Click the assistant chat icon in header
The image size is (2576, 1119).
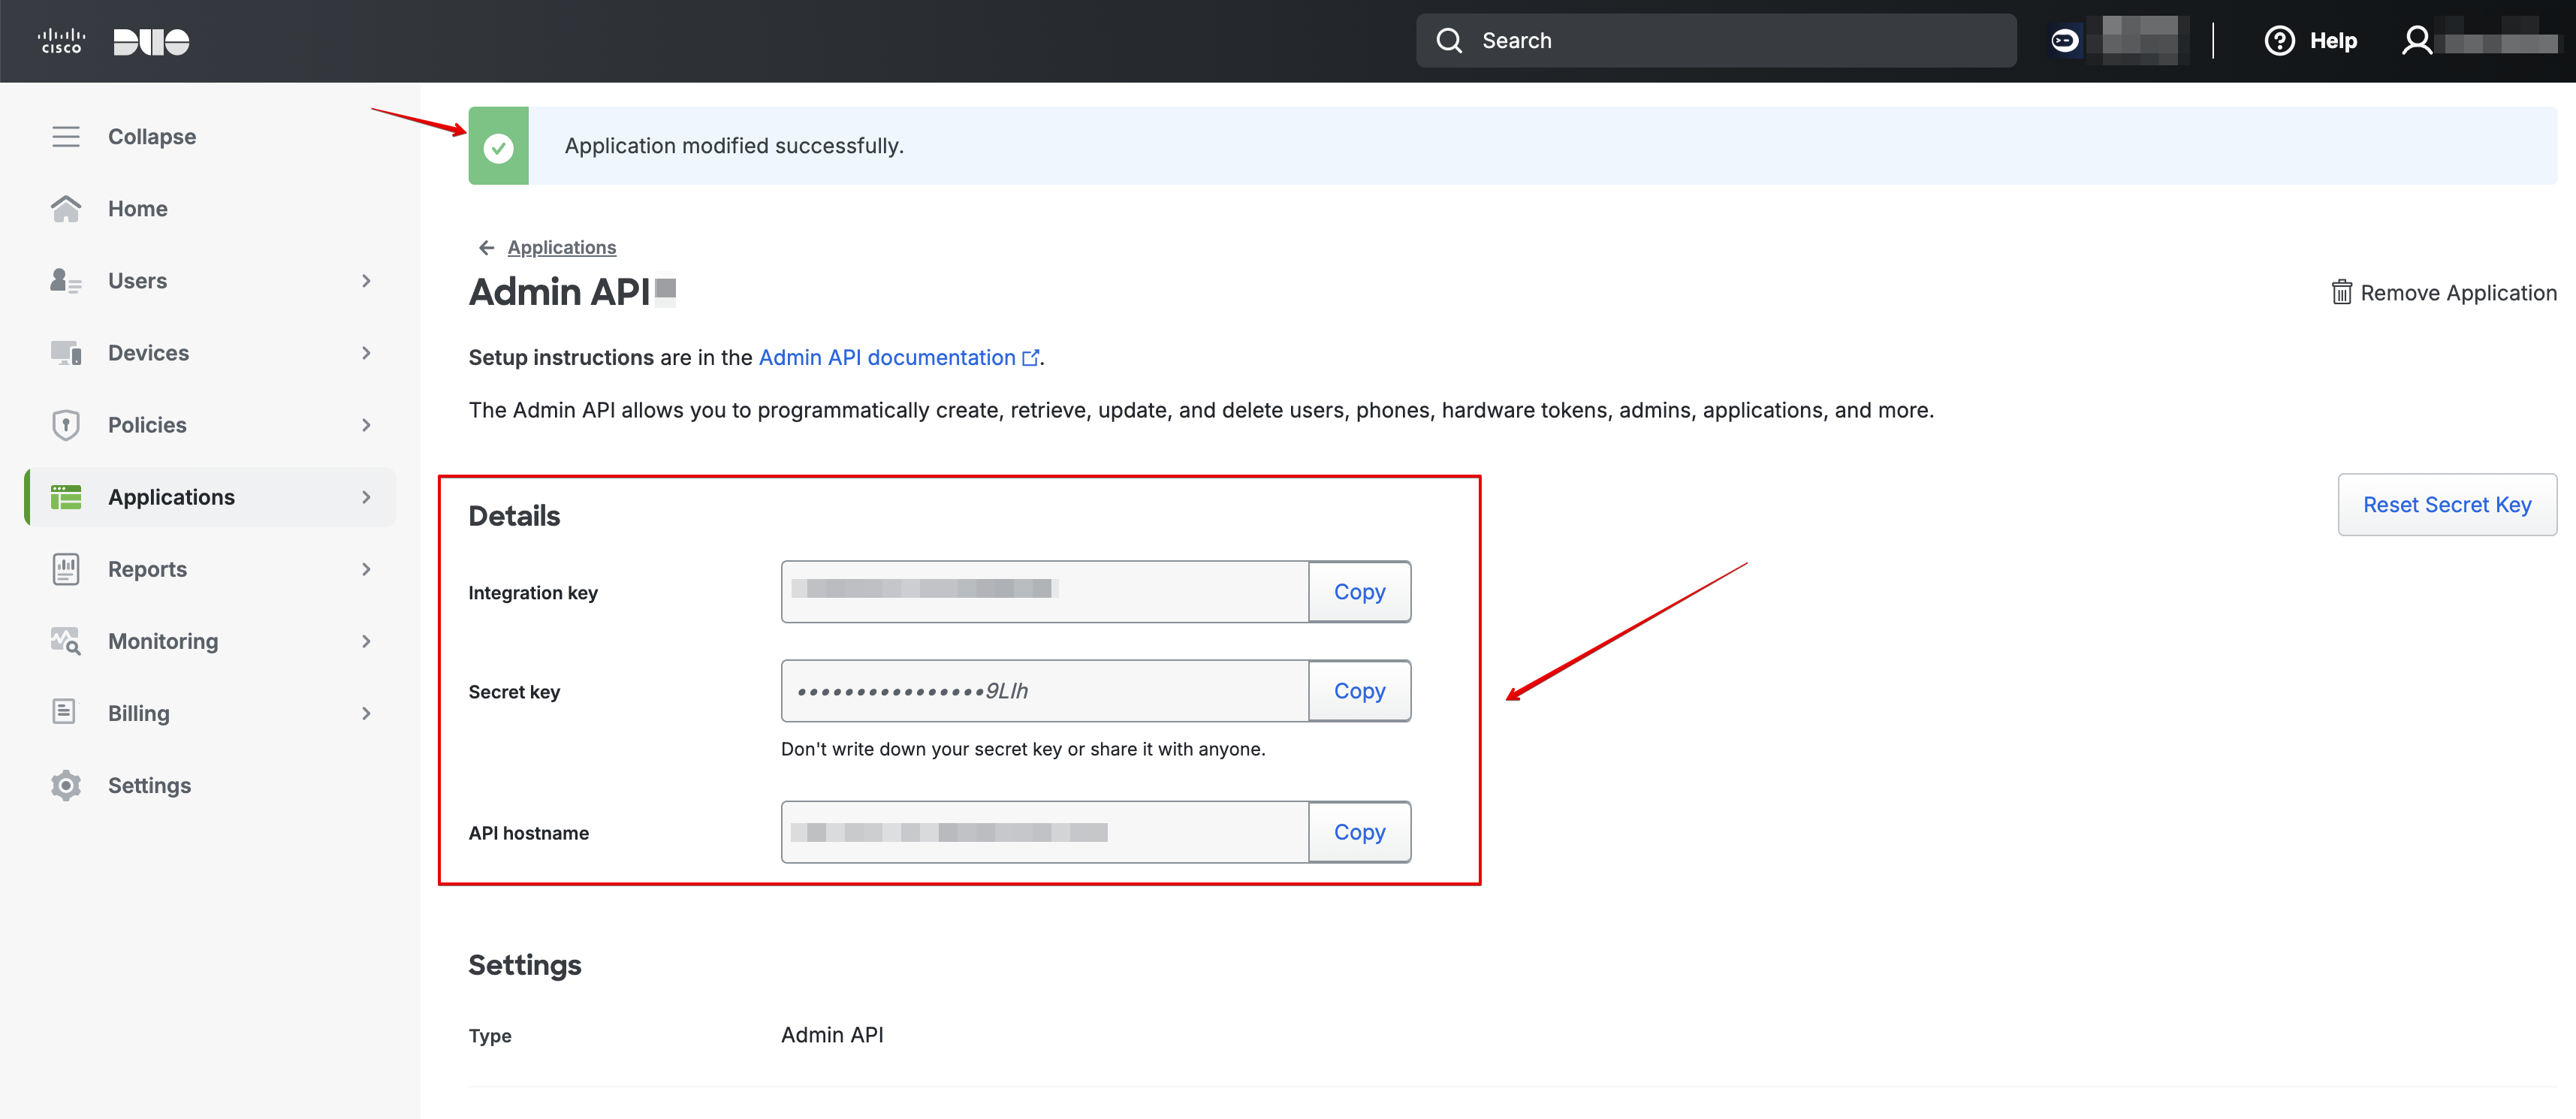point(2065,41)
